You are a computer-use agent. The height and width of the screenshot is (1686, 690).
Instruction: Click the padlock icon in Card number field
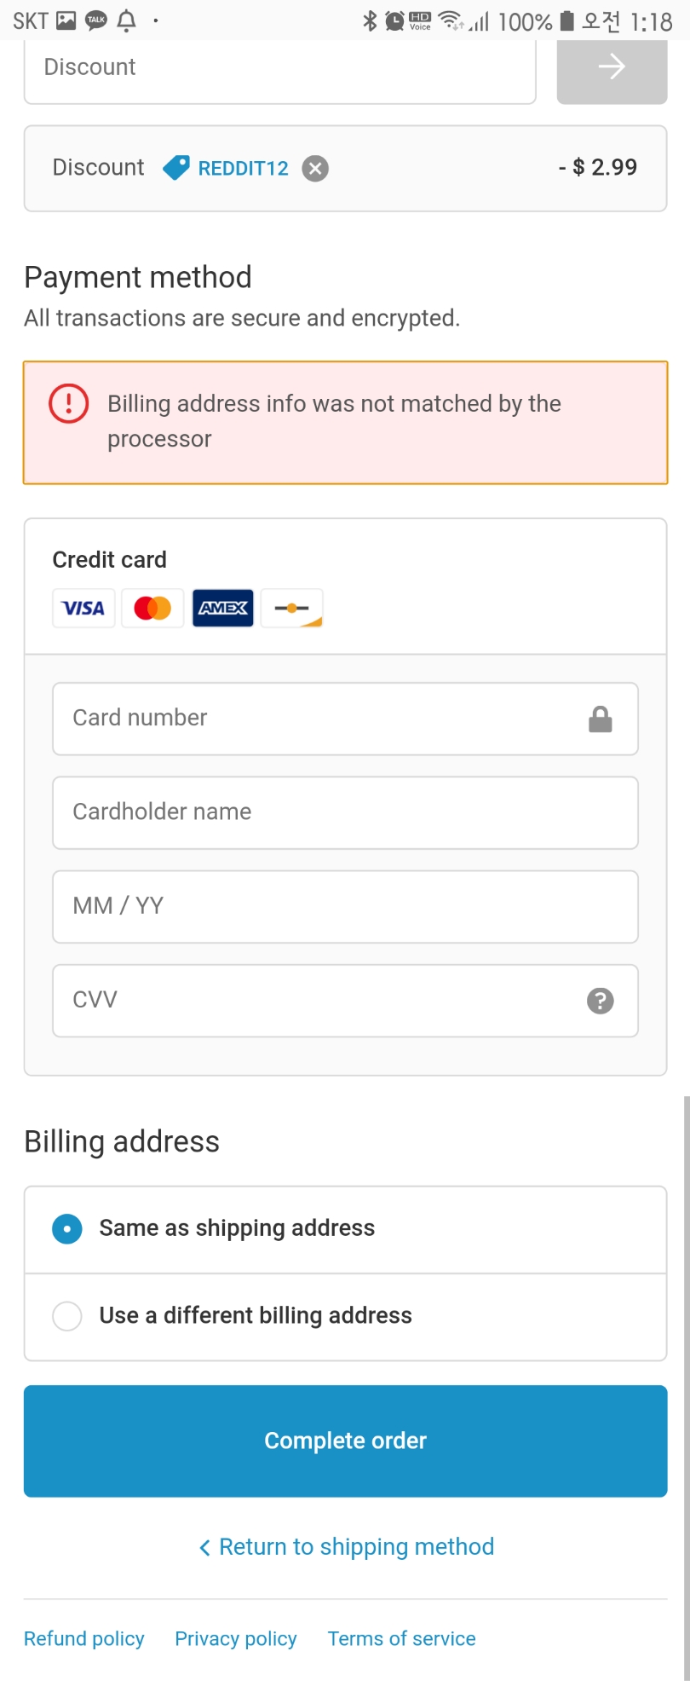(x=601, y=719)
